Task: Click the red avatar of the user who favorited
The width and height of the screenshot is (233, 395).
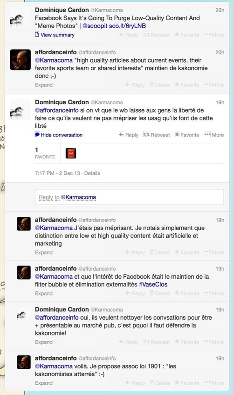Action: point(71,153)
